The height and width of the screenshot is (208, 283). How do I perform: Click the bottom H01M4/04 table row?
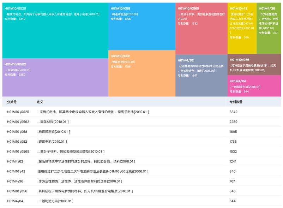(x=106, y=201)
